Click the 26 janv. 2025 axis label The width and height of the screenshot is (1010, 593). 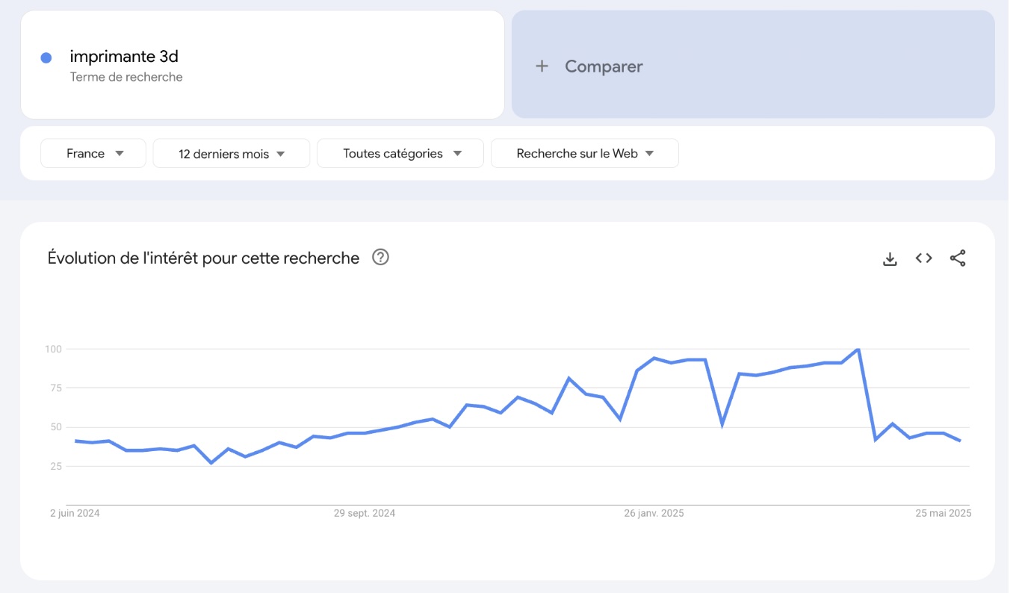pos(654,513)
